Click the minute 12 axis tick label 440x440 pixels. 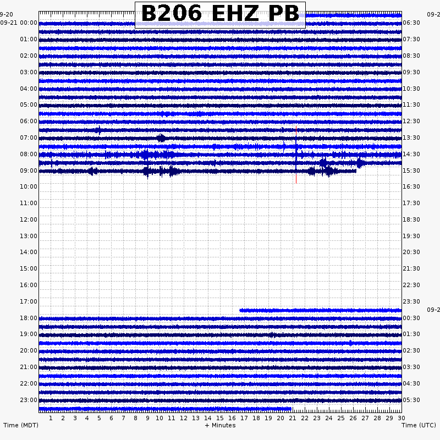tap(184, 418)
